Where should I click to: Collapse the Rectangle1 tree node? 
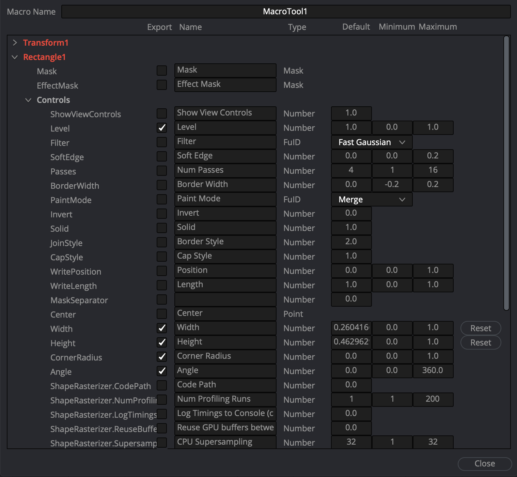pyautogui.click(x=15, y=57)
